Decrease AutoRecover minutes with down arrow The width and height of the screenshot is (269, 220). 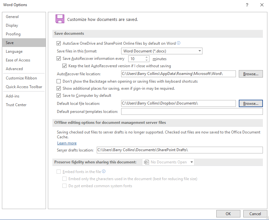pos(147,60)
